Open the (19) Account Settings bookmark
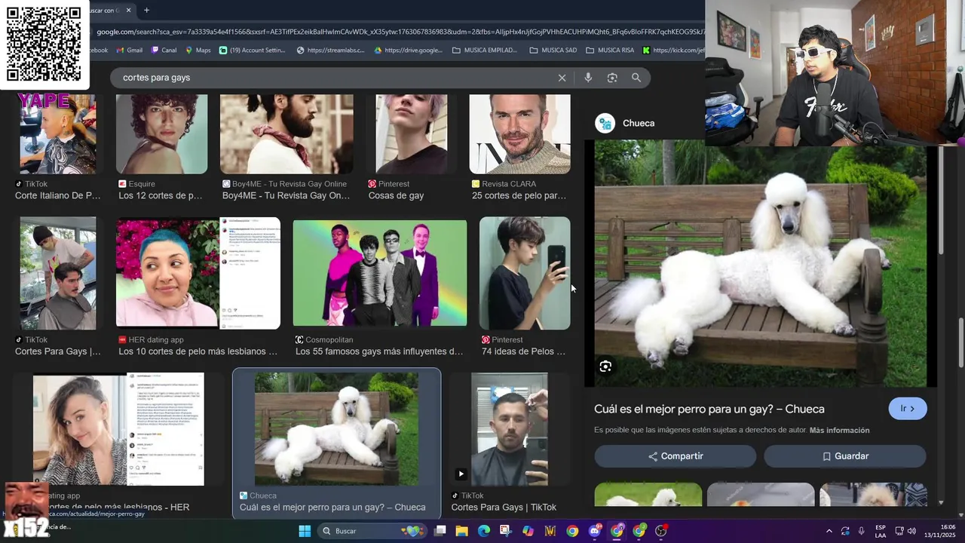This screenshot has width=965, height=543. click(253, 51)
